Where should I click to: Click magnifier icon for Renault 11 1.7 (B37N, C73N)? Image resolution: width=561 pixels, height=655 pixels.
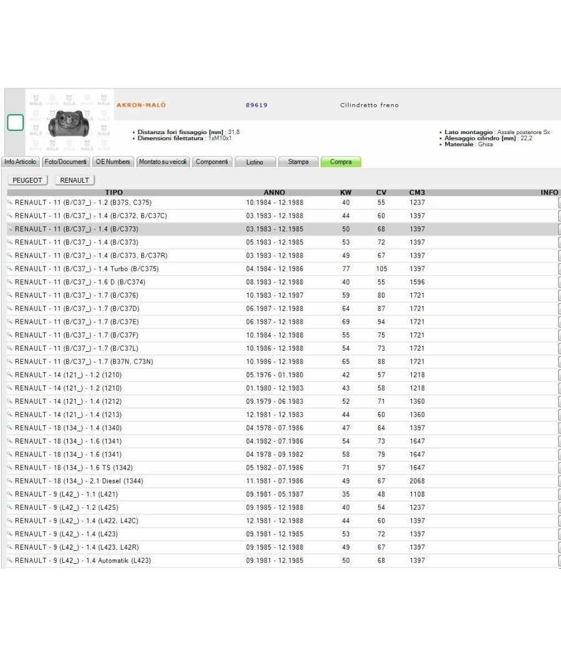pyautogui.click(x=9, y=361)
